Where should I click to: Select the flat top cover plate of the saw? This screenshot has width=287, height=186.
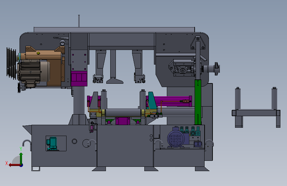pyautogui.click(x=114, y=29)
